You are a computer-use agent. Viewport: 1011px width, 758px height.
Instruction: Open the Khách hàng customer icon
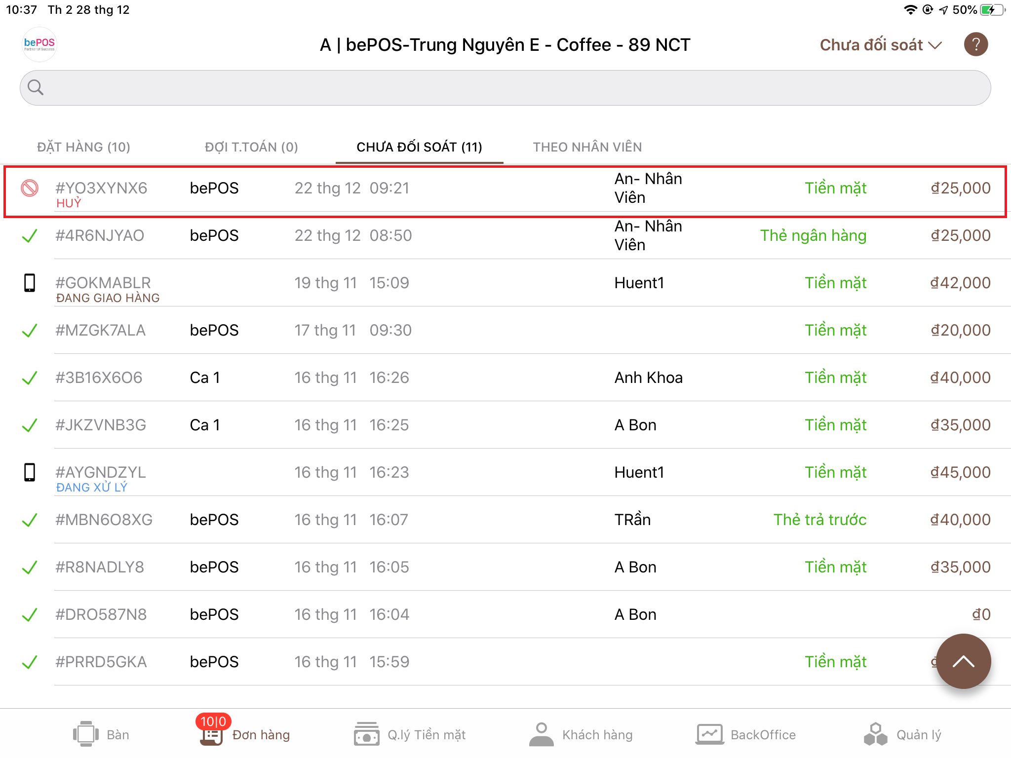[x=541, y=734]
